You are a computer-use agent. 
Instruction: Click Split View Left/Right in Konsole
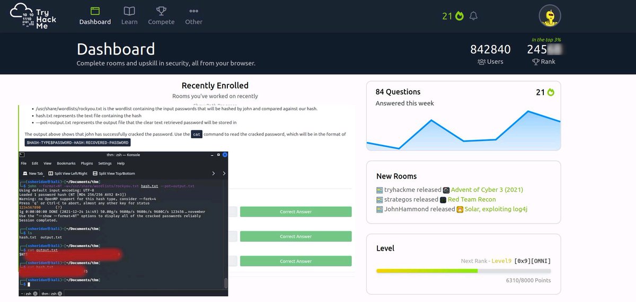[68, 173]
